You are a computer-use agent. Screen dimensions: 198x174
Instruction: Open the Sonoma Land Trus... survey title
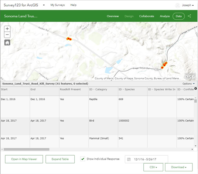pos(21,16)
